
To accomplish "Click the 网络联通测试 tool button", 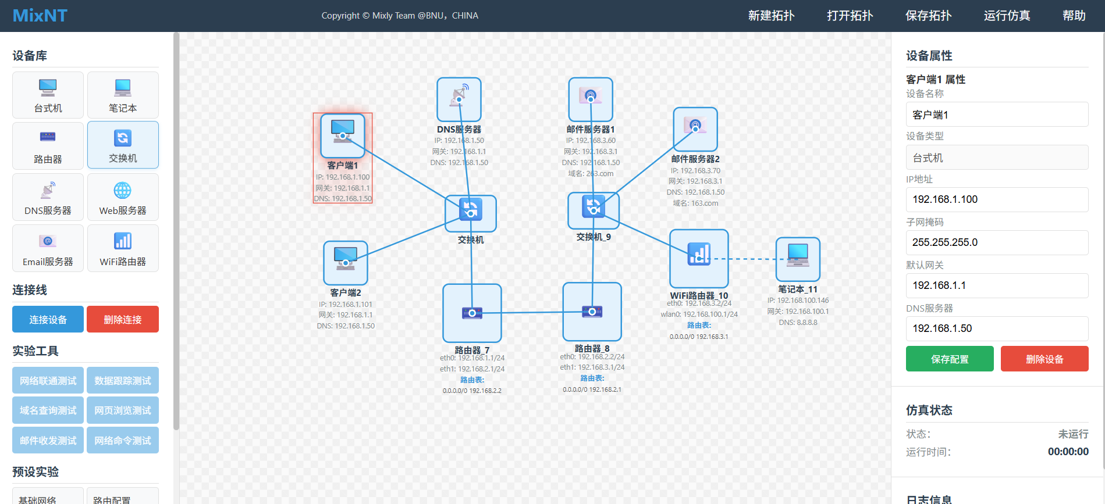I will click(48, 380).
